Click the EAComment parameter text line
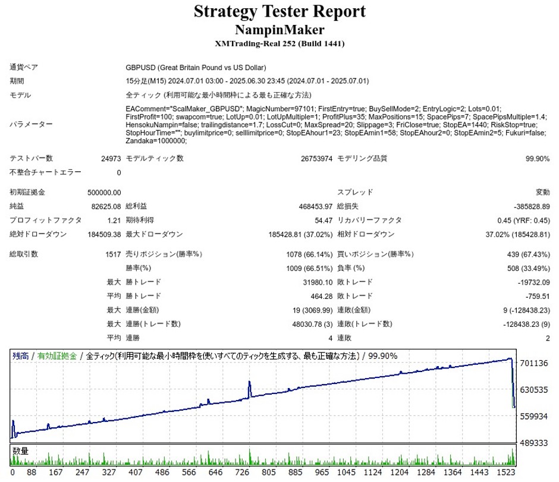559x482 pixels. pos(313,109)
